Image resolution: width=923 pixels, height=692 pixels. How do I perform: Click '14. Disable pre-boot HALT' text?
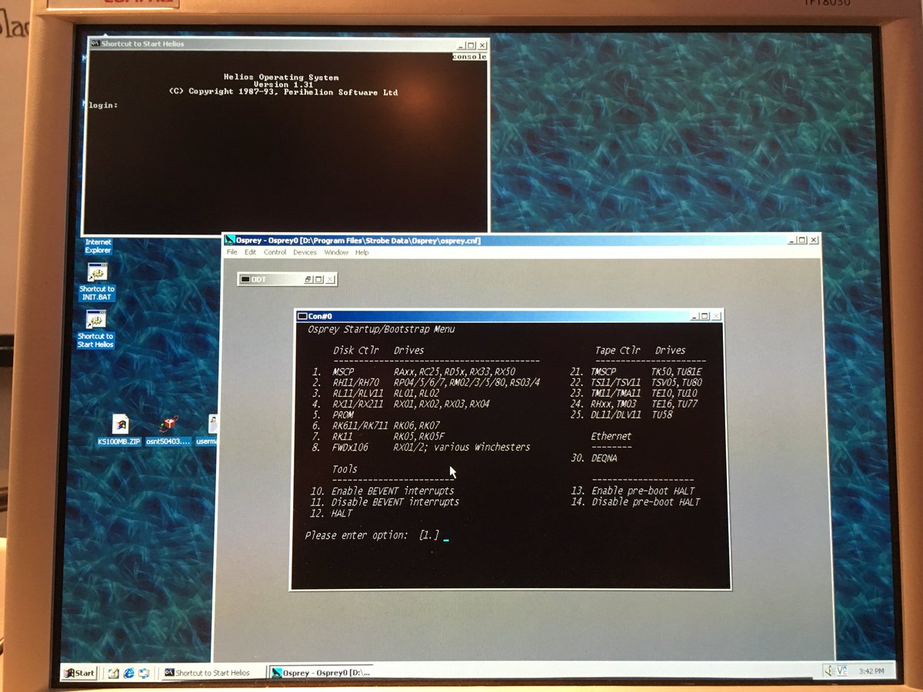tap(635, 501)
